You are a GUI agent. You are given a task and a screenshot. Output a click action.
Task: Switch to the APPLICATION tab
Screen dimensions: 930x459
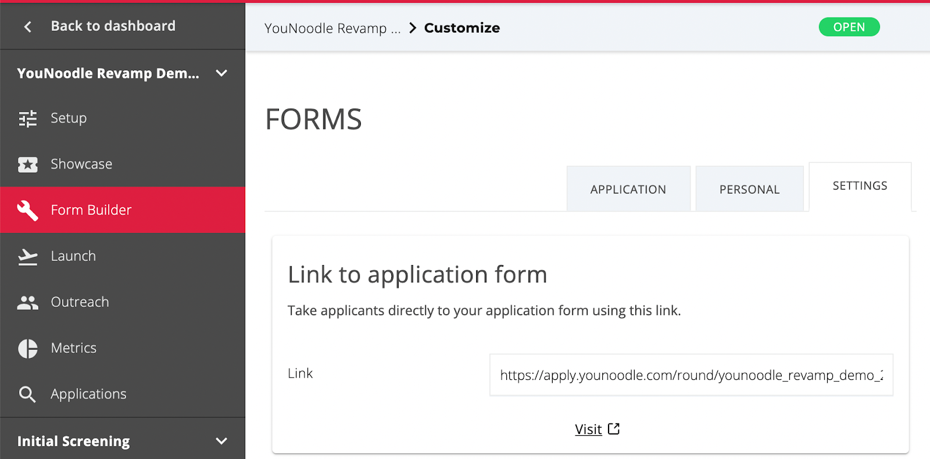(x=628, y=189)
